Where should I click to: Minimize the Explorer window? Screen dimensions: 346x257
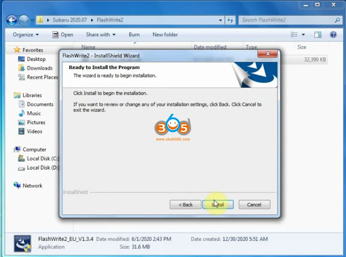point(305,5)
